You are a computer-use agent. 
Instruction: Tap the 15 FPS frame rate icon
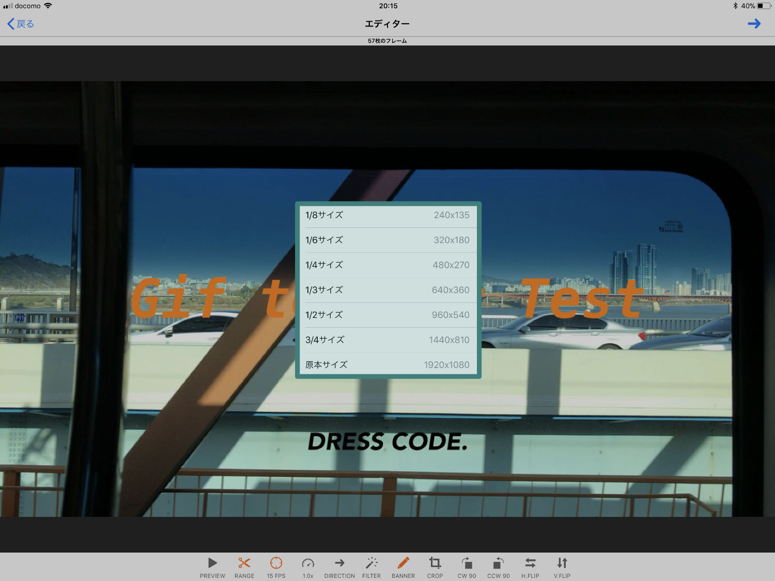(276, 567)
